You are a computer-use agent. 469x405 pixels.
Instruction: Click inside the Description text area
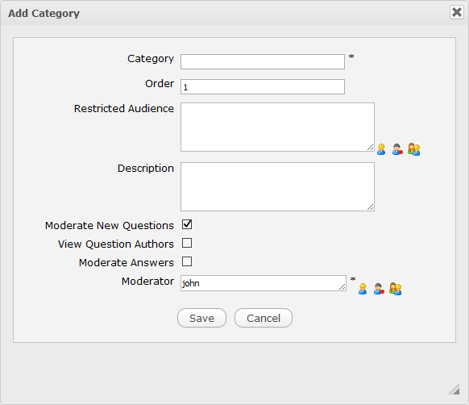pos(277,186)
